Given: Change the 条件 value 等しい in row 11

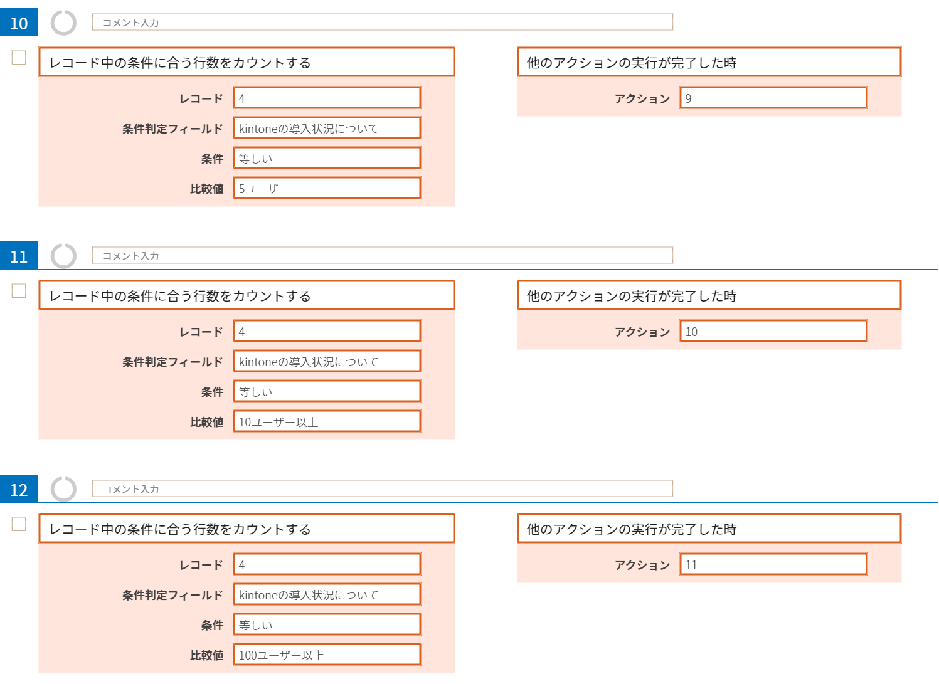Looking at the screenshot, I should click(327, 391).
